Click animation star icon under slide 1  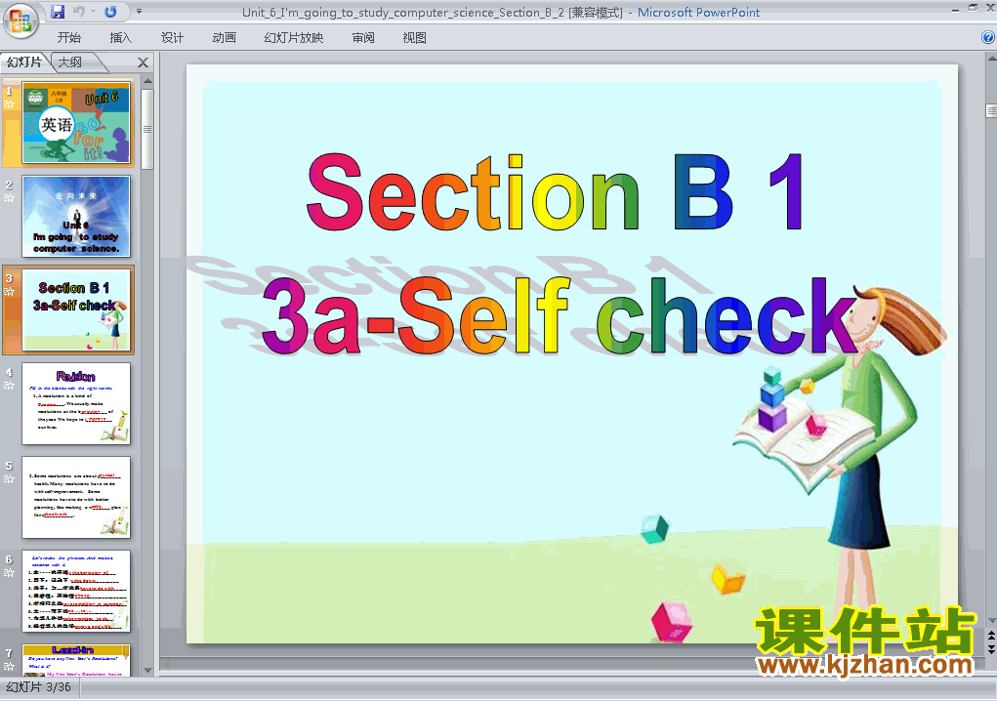(x=9, y=104)
